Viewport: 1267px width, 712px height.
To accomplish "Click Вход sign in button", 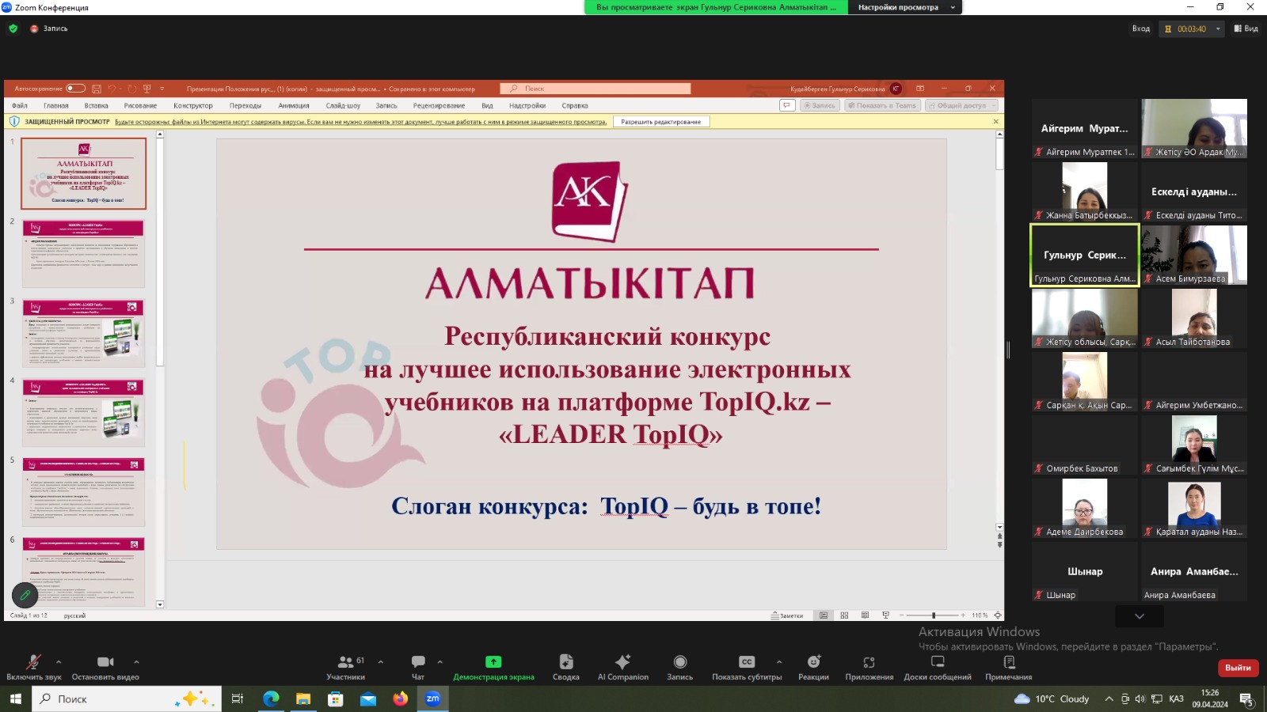I will [1140, 28].
